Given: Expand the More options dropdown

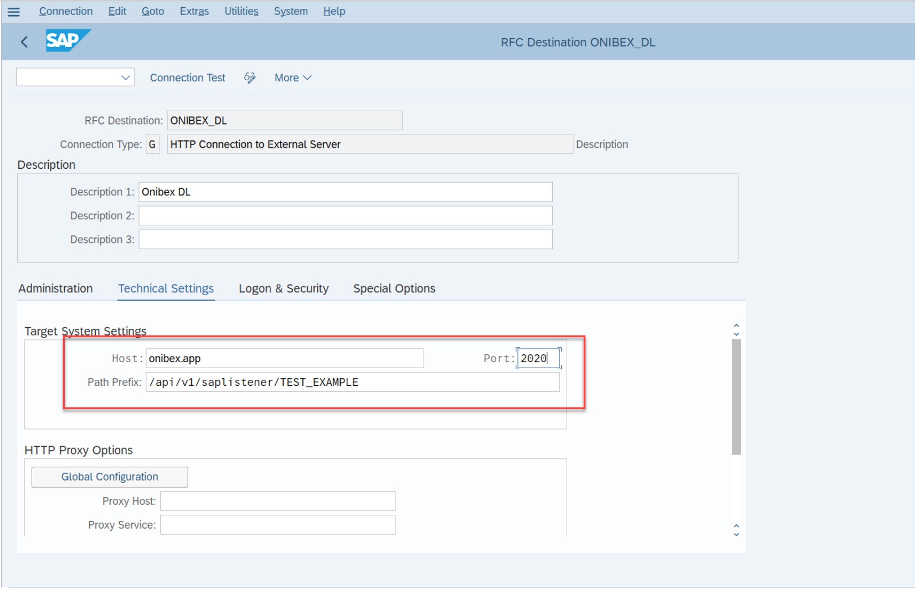Looking at the screenshot, I should point(293,78).
